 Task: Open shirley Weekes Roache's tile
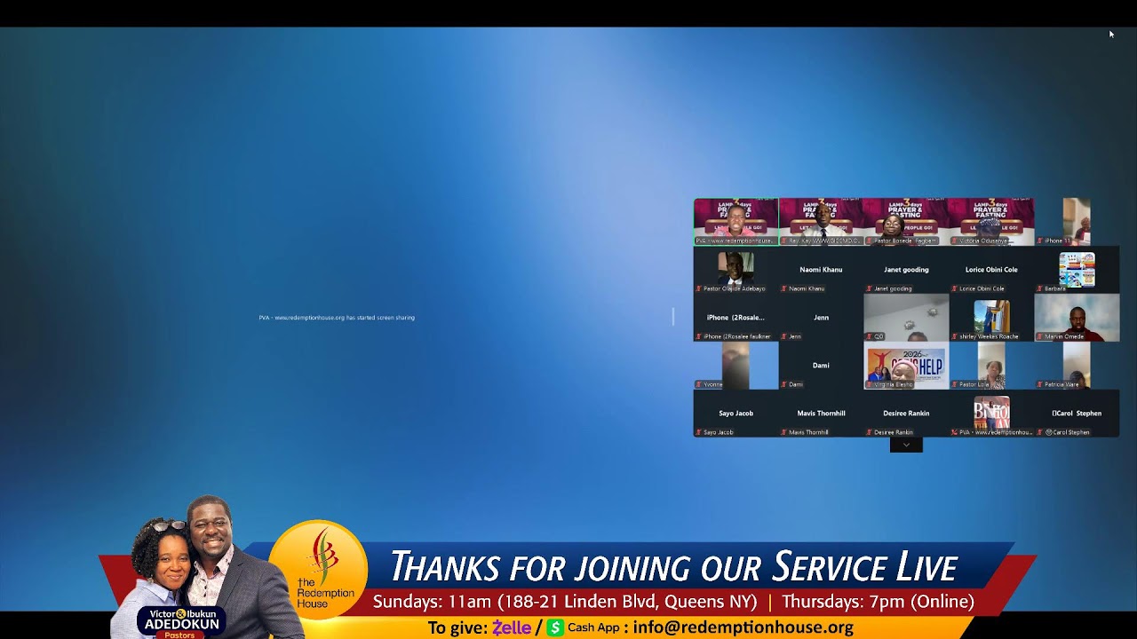[x=991, y=318]
